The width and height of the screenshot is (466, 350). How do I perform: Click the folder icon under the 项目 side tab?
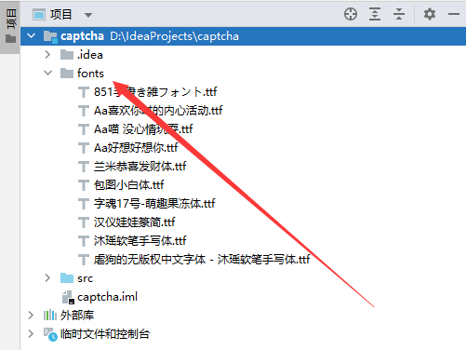(11, 39)
